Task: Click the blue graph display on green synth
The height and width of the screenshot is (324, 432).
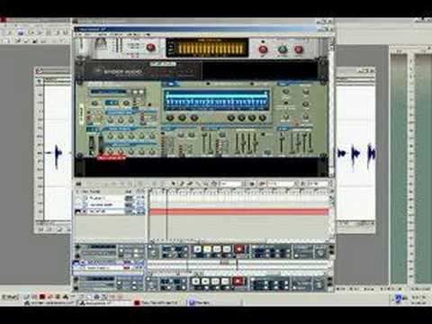Action: [216, 101]
